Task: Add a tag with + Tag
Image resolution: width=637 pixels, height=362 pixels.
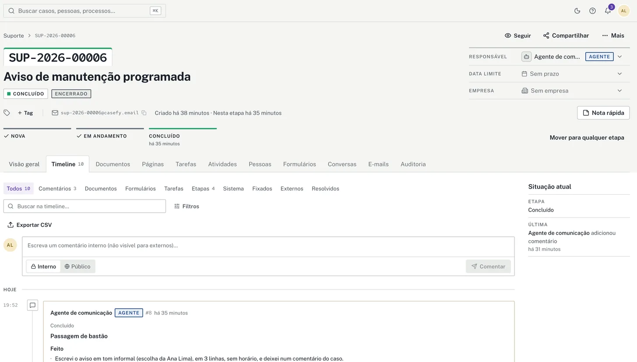Action: pos(25,113)
